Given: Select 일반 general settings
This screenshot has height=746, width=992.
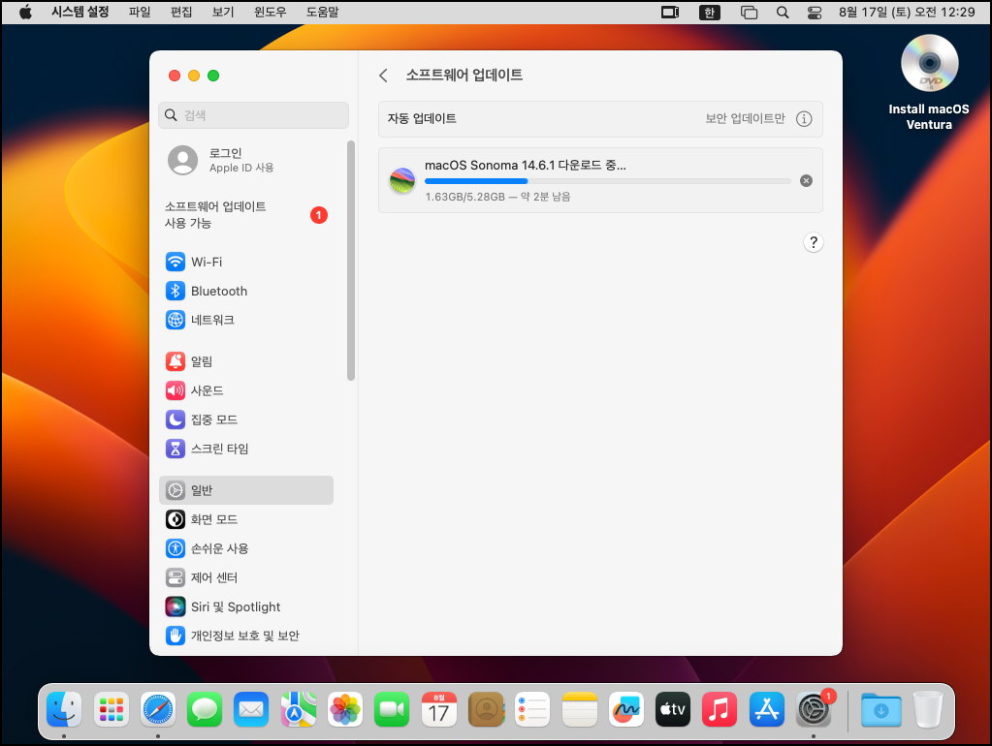Looking at the screenshot, I should [246, 490].
